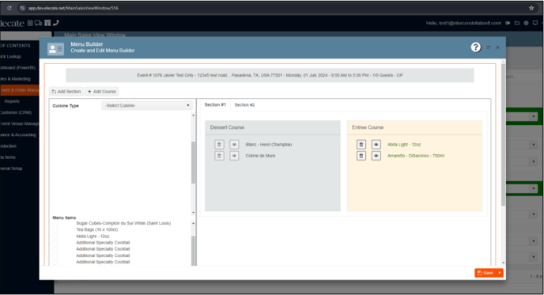Image resolution: width=544 pixels, height=295 pixels.
Task: Open Quick Lookup in the sidebar
Action: [10, 56]
